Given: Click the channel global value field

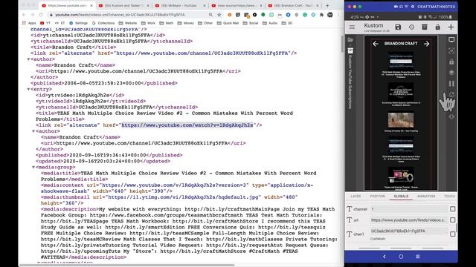Looking at the screenshot, I should click(x=408, y=209).
